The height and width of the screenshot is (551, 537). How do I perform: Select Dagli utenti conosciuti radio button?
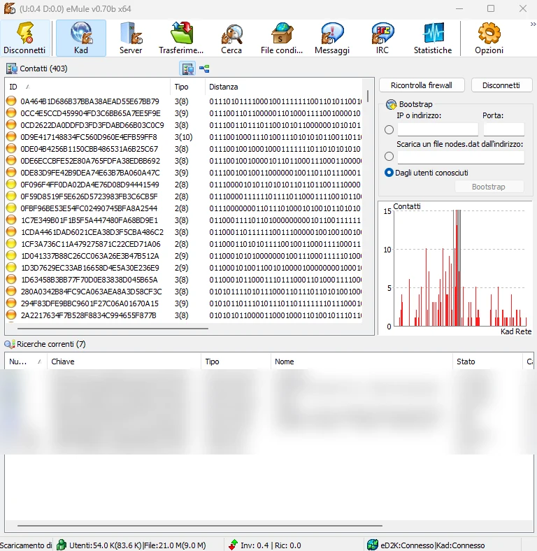tap(389, 173)
